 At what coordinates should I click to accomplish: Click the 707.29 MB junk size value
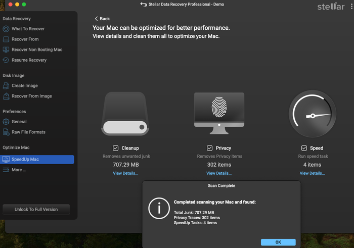[x=126, y=165]
